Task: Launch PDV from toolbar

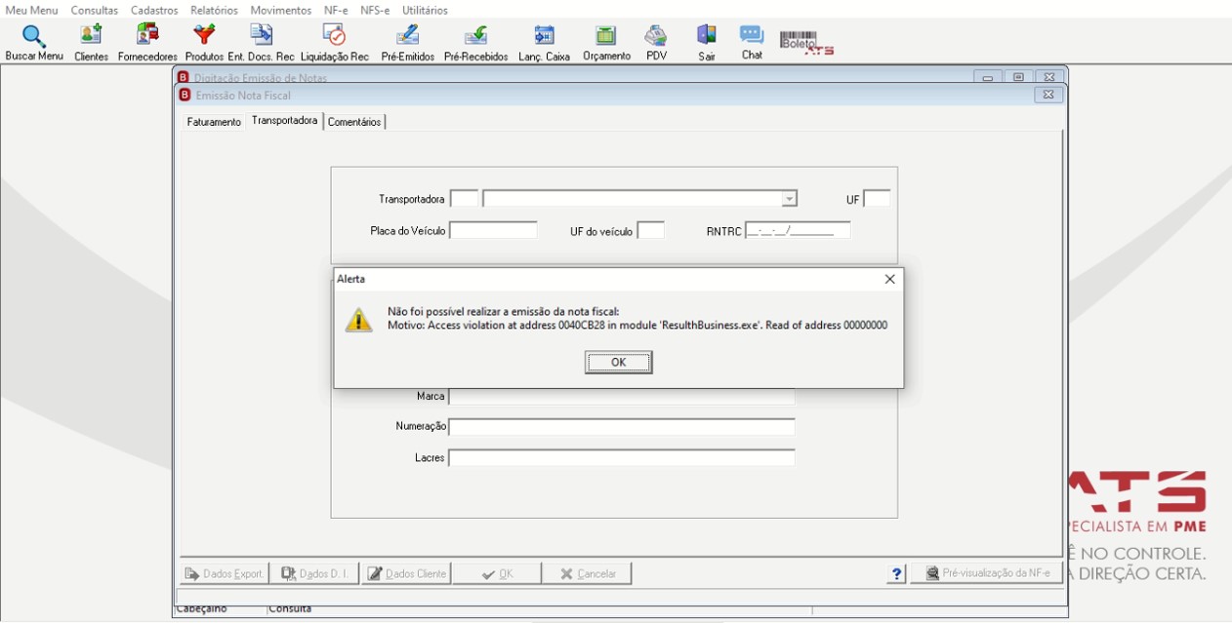Action: (x=656, y=44)
